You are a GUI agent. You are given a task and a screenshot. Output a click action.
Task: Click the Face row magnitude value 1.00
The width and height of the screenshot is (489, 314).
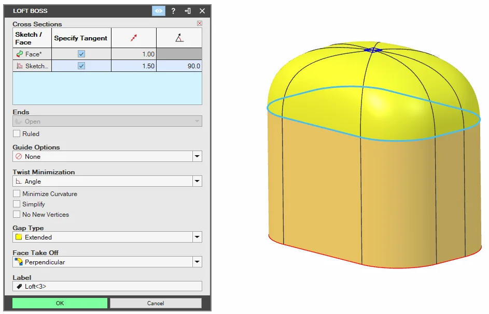[x=134, y=54]
